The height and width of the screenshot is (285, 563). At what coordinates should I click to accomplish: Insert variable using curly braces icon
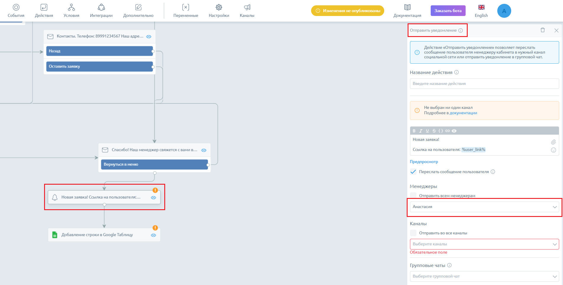[441, 131]
